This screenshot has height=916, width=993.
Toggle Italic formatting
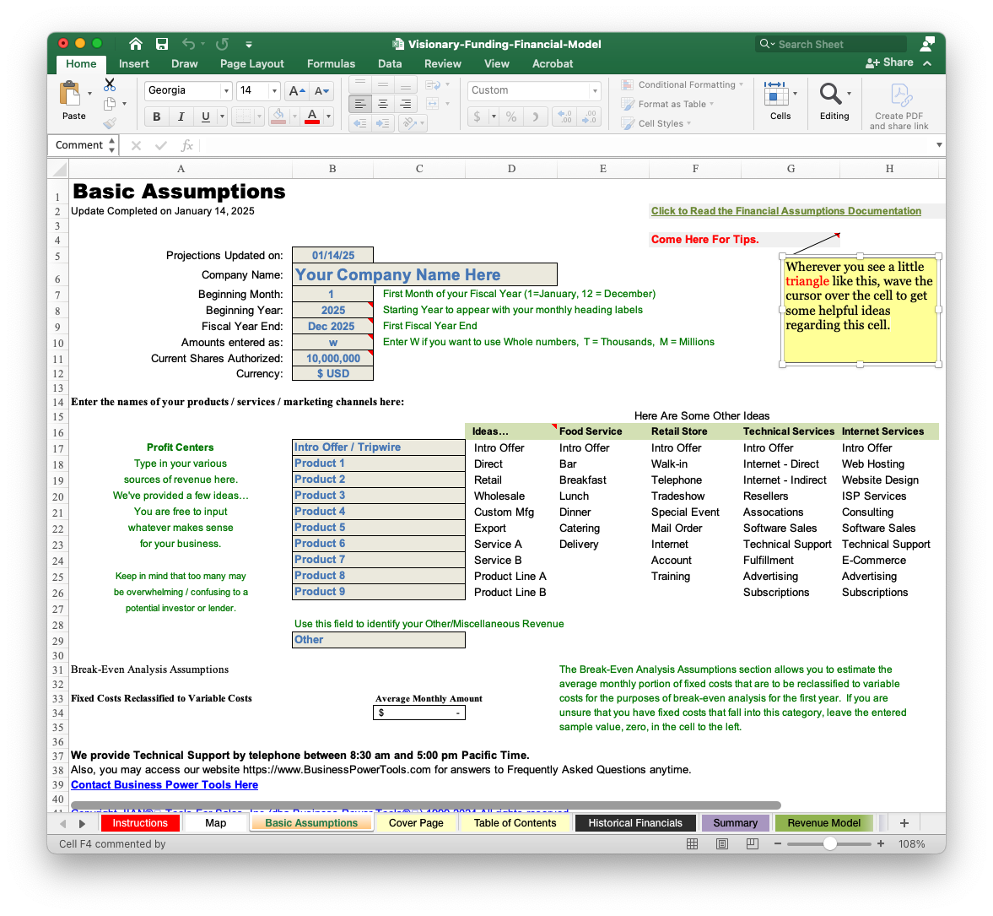tap(181, 117)
